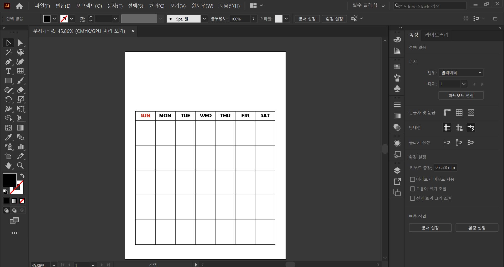
Task: Switch to 라이브러리 tab
Action: tap(437, 35)
